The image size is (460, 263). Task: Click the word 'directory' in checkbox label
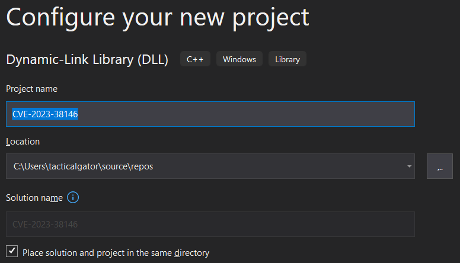pyautogui.click(x=192, y=253)
